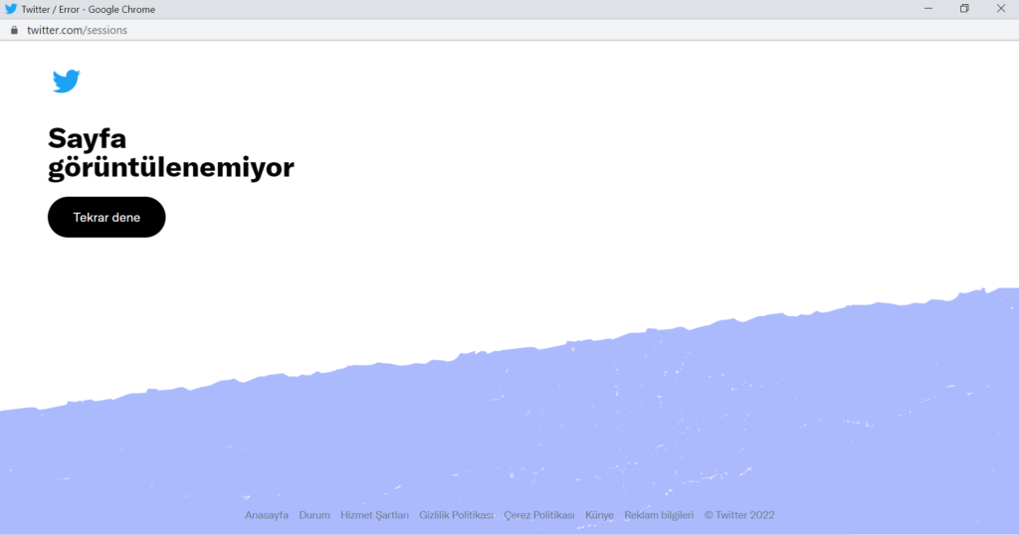Open the Durum footer link
This screenshot has width=1019, height=535.
314,515
